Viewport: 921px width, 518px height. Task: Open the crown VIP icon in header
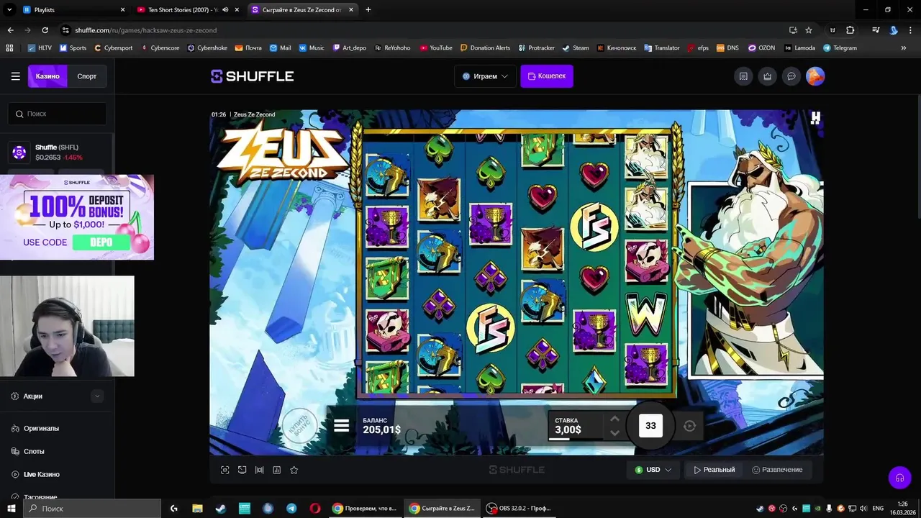768,76
